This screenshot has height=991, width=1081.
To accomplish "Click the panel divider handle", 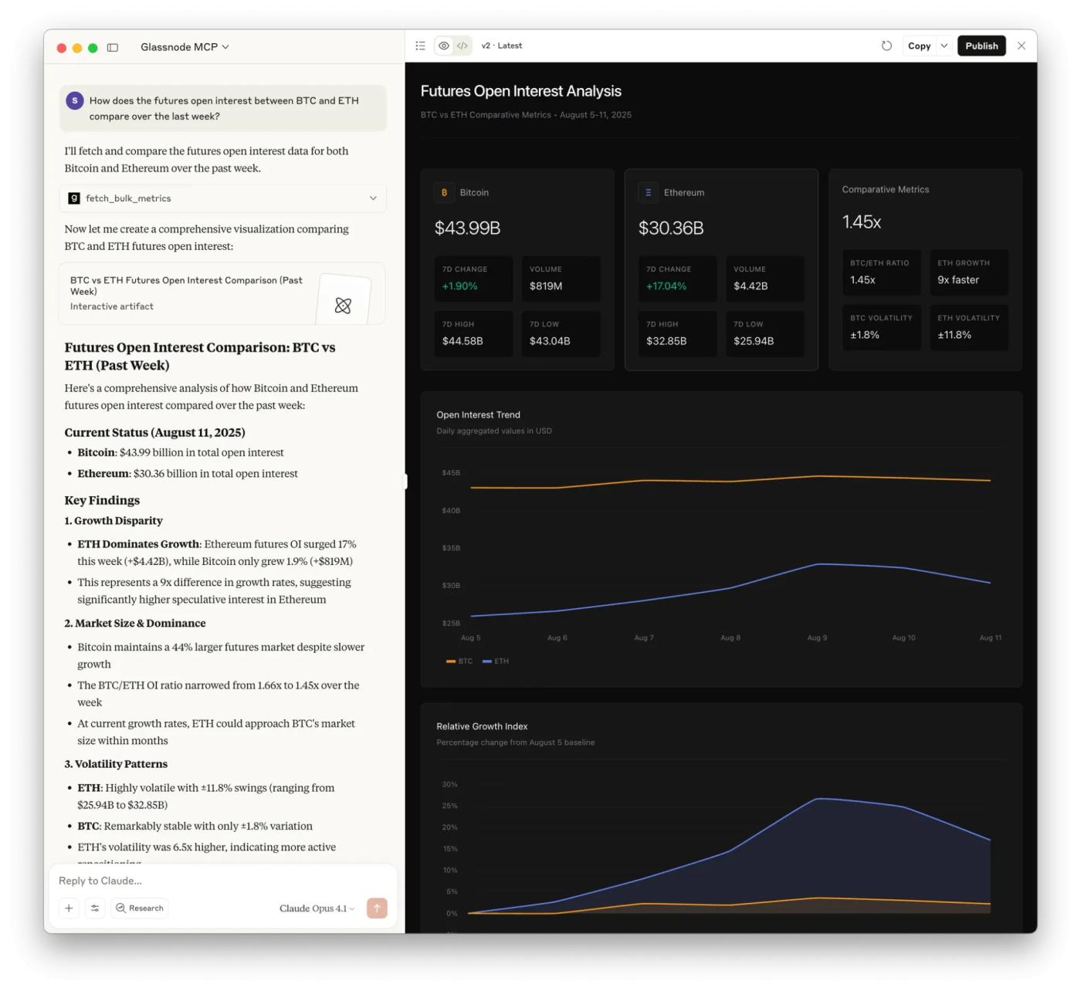I will click(405, 482).
